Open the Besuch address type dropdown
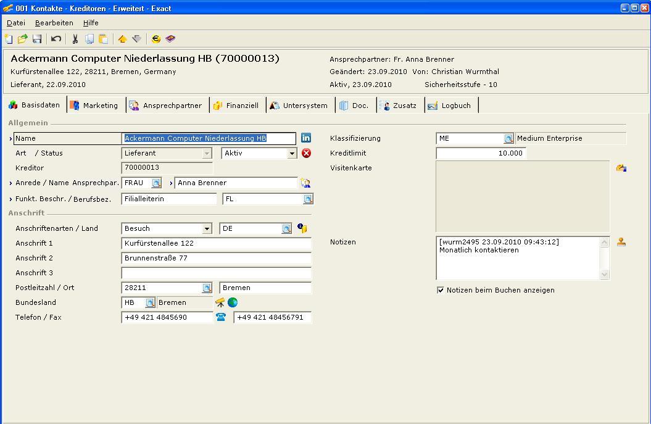651x424 pixels. (207, 229)
